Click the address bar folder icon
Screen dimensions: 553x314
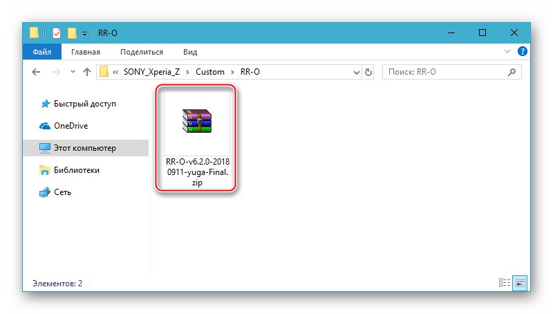coord(104,72)
